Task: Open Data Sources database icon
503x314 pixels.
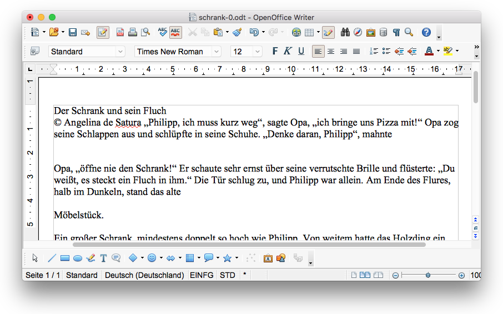Action: pyautogui.click(x=383, y=32)
